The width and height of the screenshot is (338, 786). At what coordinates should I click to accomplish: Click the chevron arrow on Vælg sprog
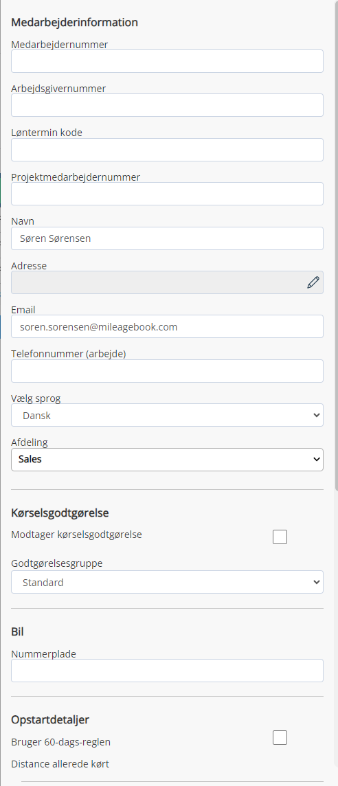coord(316,415)
